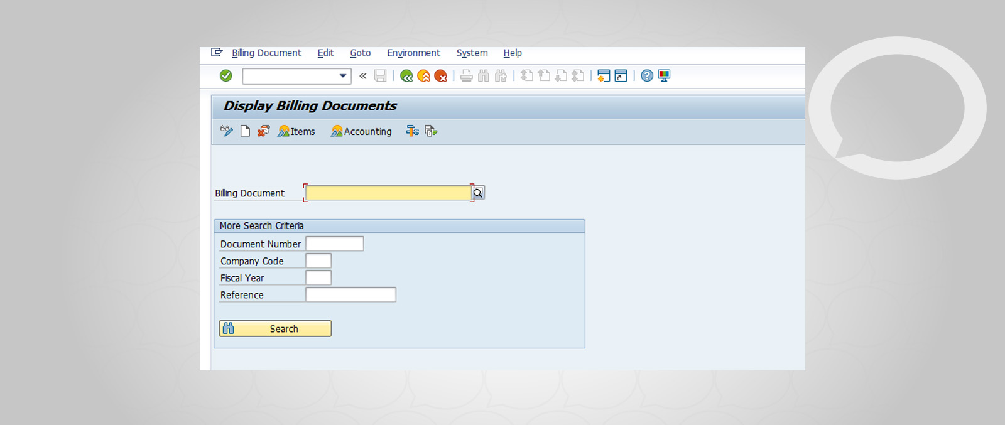Screen dimensions: 1005x425
Task: Click the Reference input field
Action: (x=351, y=294)
